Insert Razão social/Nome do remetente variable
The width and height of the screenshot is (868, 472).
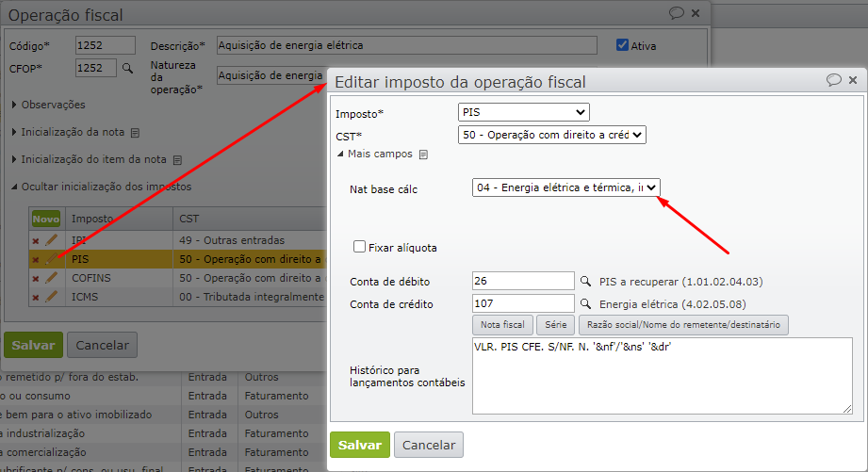tap(683, 325)
